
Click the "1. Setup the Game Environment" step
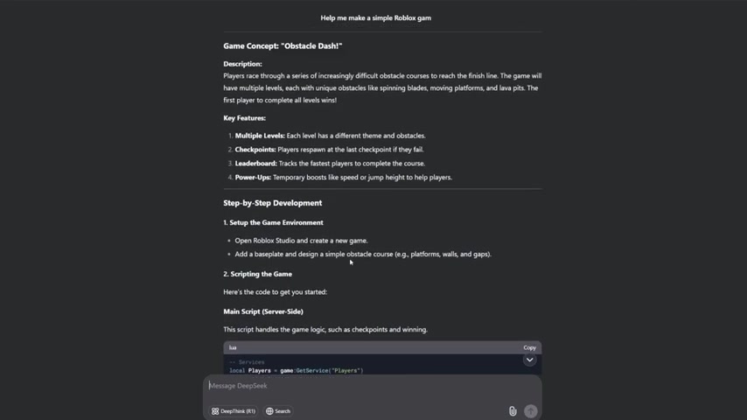click(x=273, y=222)
